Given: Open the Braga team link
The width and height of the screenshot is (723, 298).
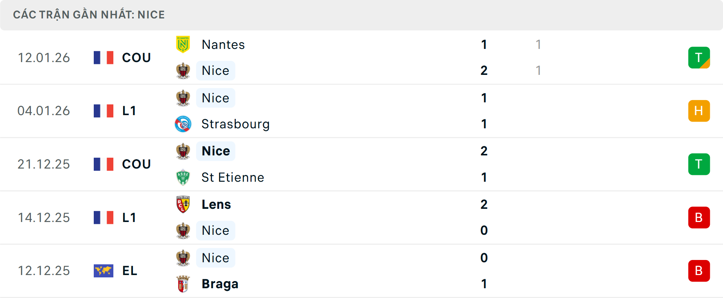Looking at the screenshot, I should point(220,284).
